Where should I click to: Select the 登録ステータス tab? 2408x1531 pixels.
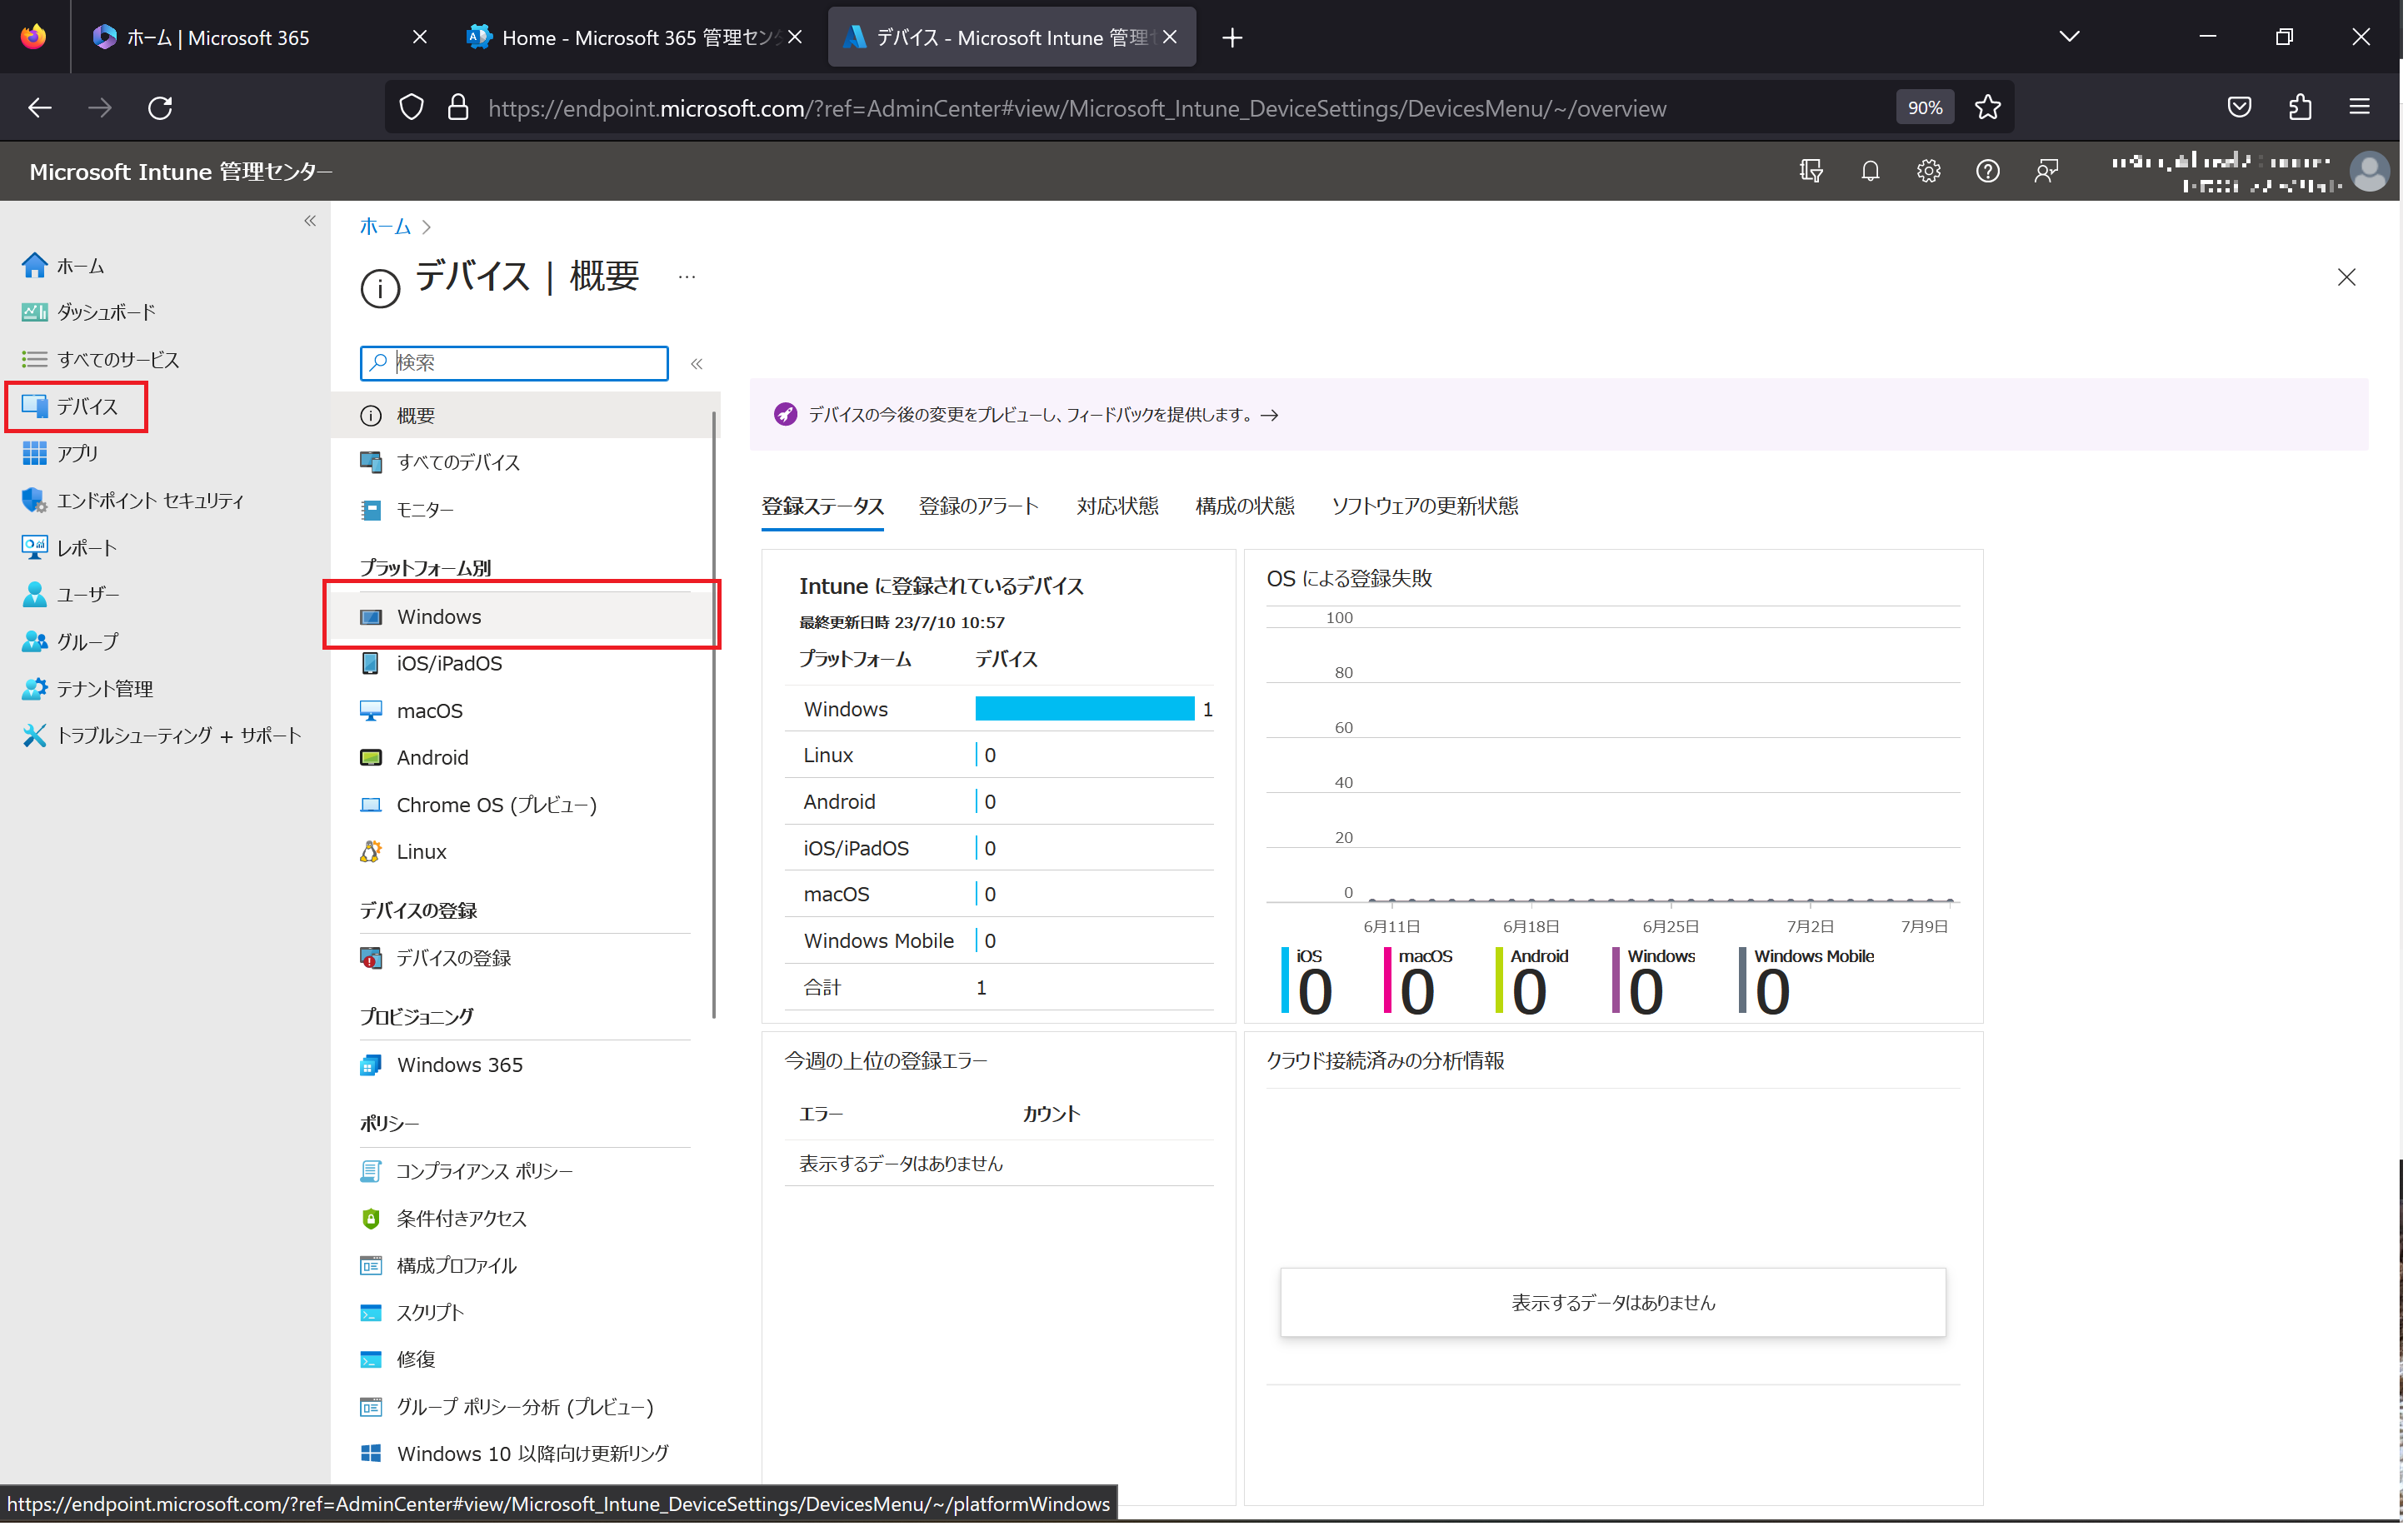point(824,507)
